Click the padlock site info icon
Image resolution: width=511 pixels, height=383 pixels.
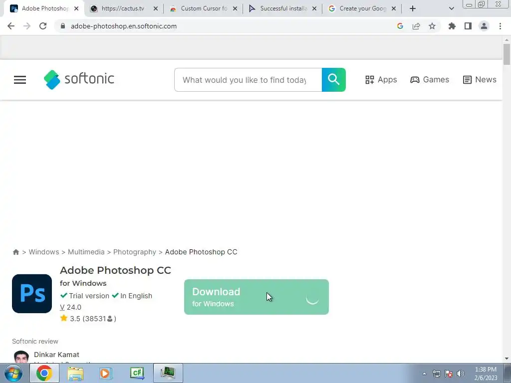coord(63,26)
